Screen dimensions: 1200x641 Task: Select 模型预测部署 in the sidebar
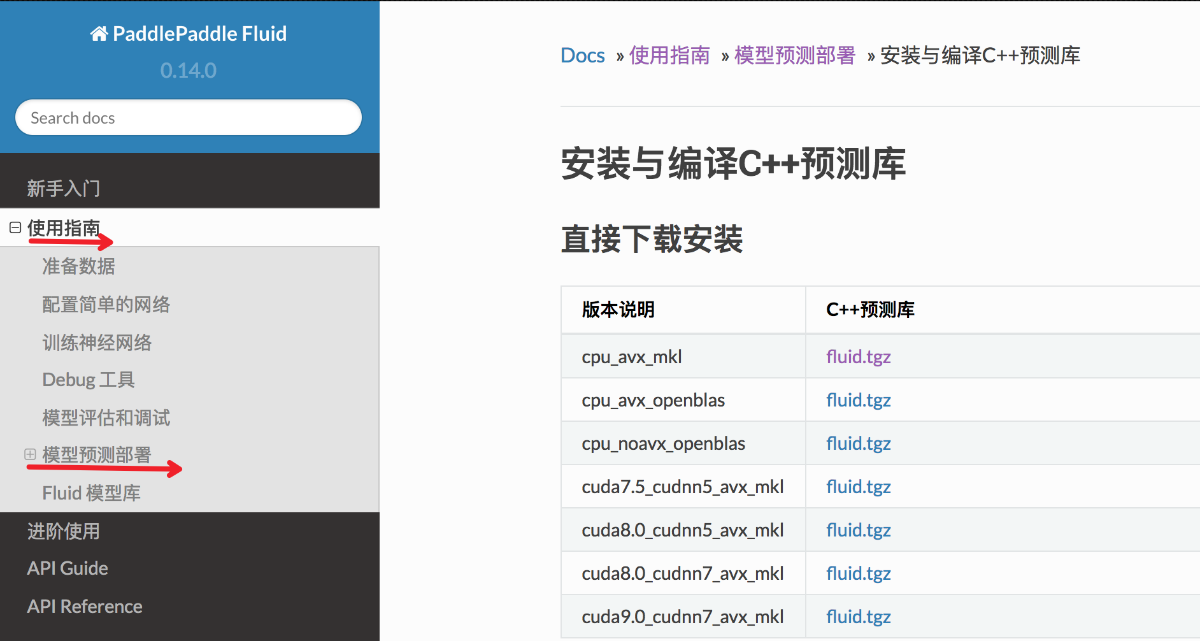tap(97, 455)
